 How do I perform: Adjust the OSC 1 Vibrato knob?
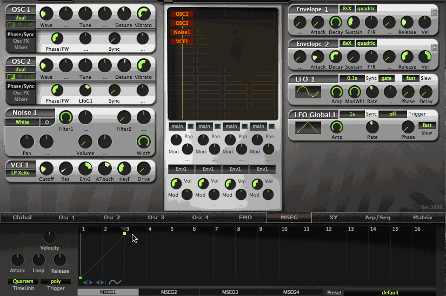pos(143,14)
